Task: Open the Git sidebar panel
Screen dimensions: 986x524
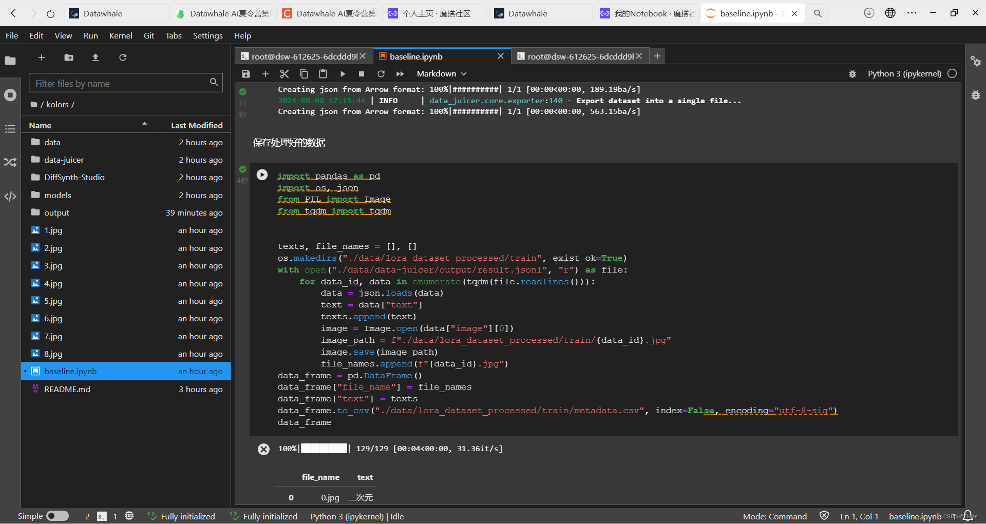Action: (10, 162)
